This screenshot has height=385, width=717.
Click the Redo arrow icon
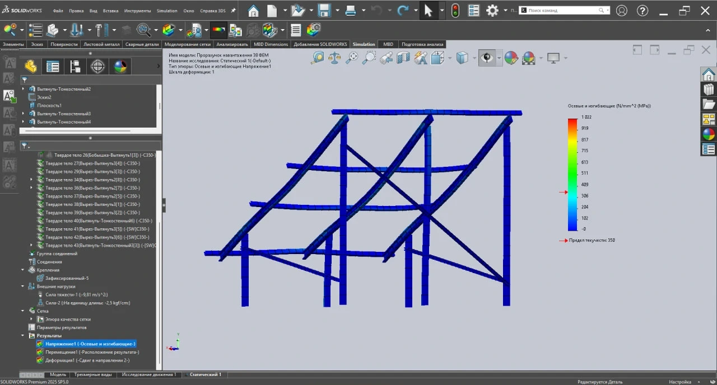coord(403,10)
